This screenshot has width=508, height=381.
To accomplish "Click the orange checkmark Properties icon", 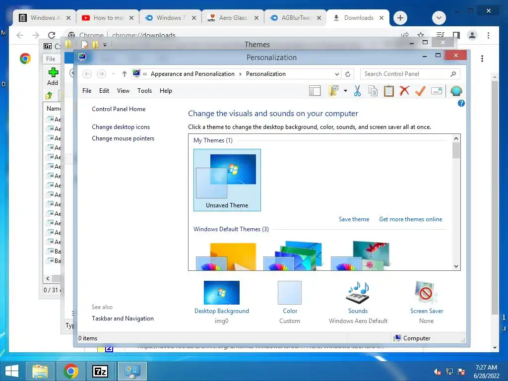I will [420, 91].
